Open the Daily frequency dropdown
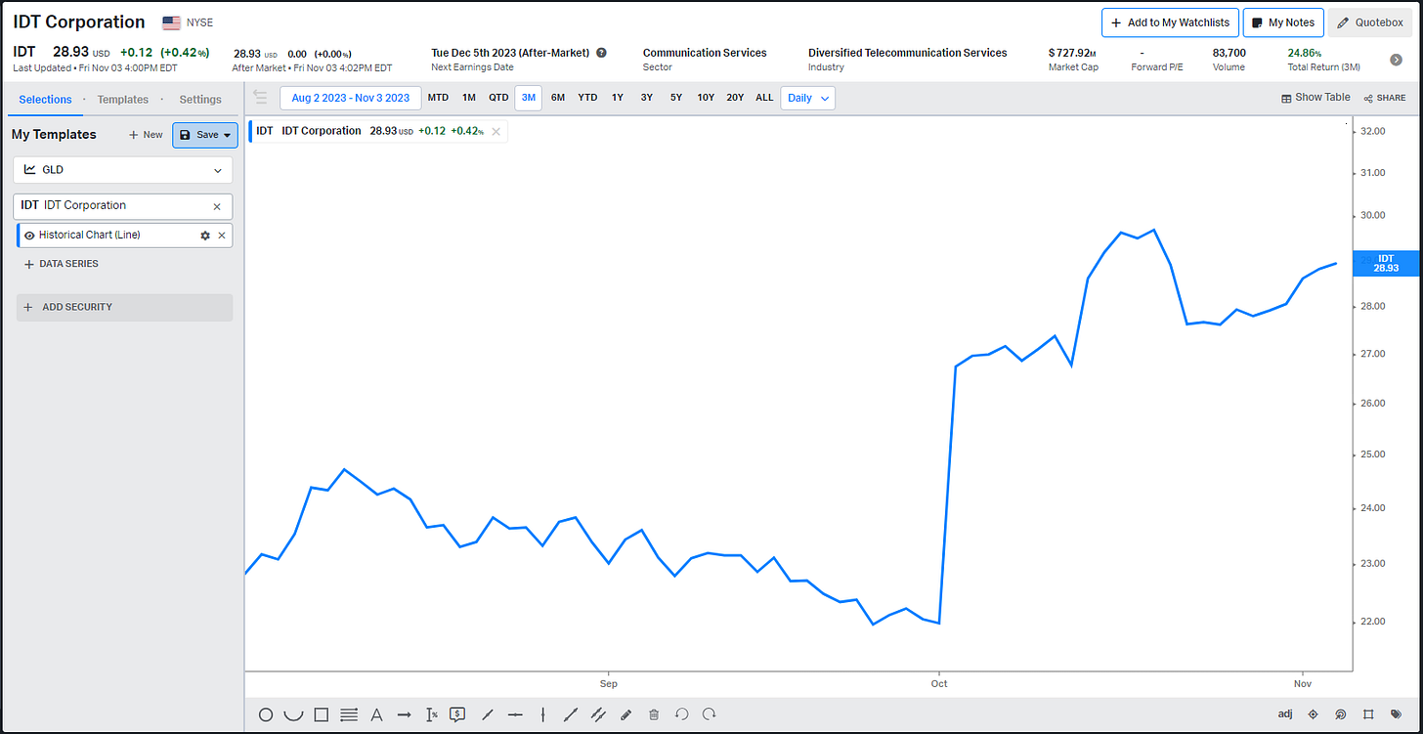This screenshot has width=1423, height=734. (808, 98)
